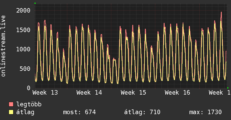
Task: Click the 500 y-axis tick label
Action: click(x=25, y=69)
